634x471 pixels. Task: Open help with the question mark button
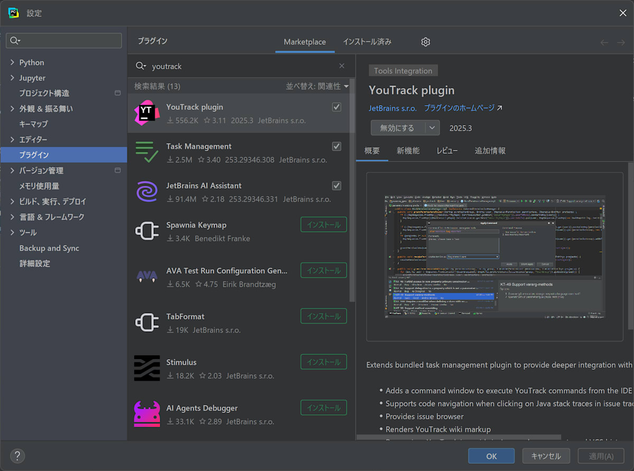pos(17,456)
